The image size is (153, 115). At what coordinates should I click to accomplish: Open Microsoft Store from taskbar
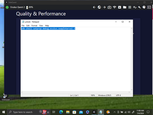tap(74, 112)
